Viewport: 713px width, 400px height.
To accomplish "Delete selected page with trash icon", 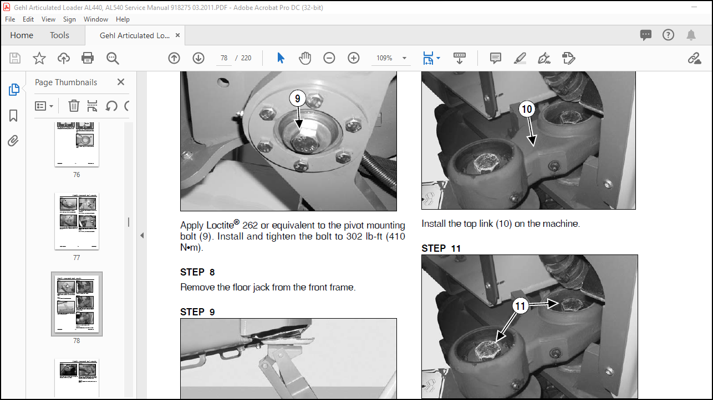I will point(74,106).
